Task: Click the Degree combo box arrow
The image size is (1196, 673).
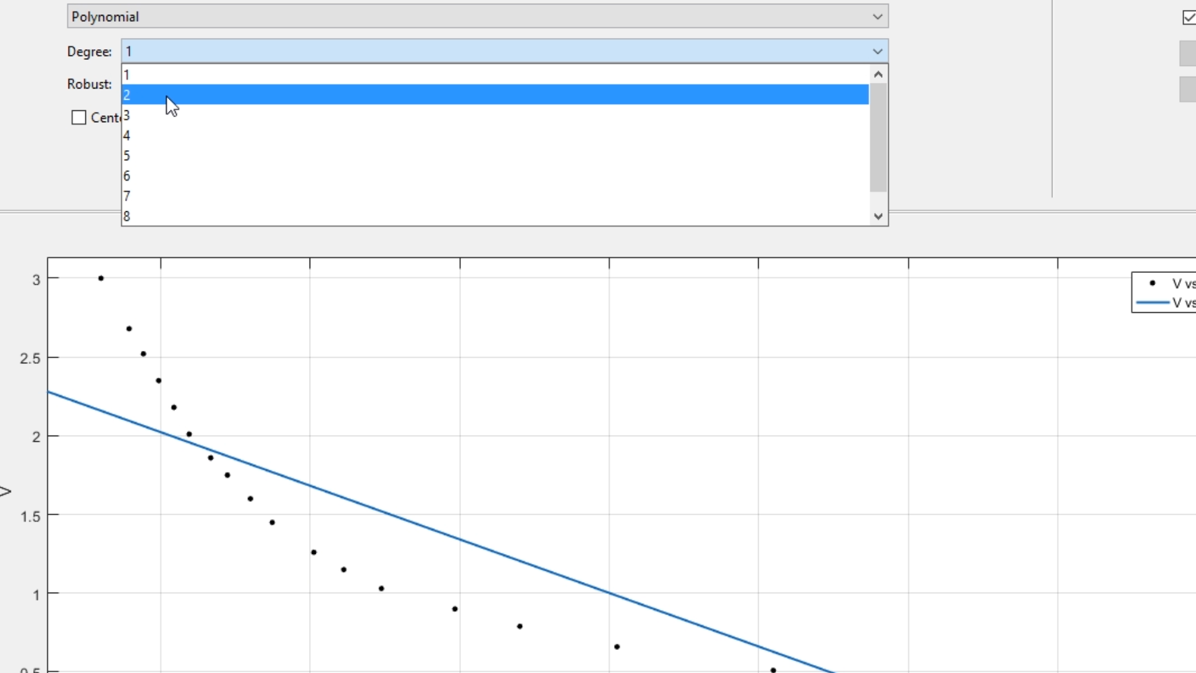Action: (878, 51)
